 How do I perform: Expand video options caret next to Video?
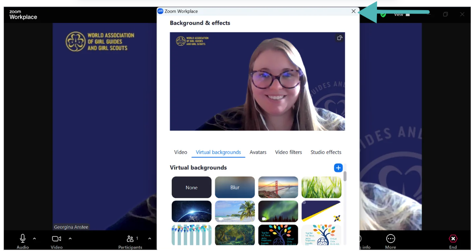[70, 239]
